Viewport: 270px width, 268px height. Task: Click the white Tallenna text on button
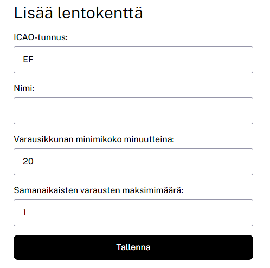133,247
